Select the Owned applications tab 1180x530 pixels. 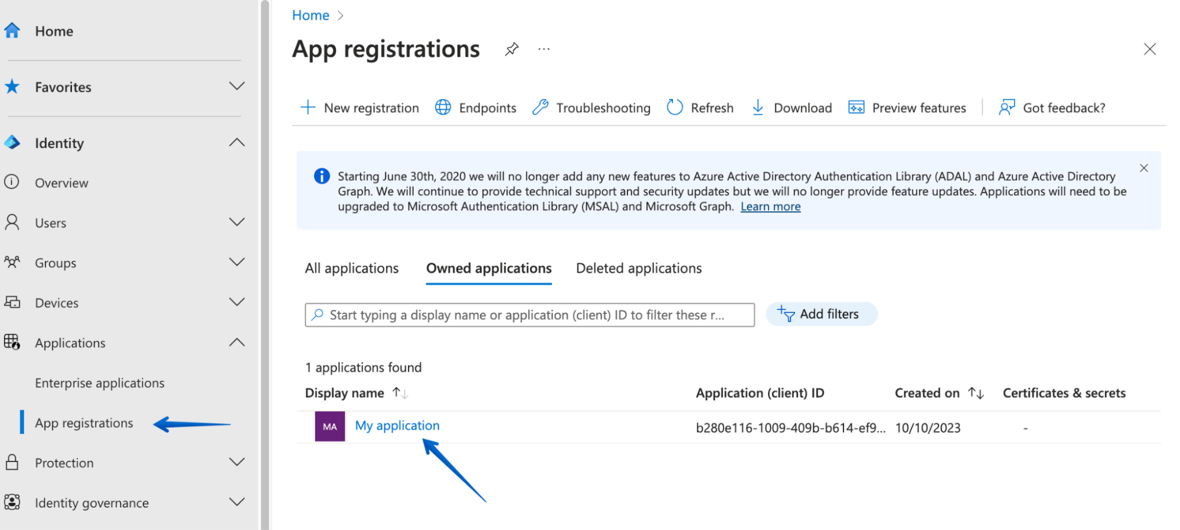point(489,269)
